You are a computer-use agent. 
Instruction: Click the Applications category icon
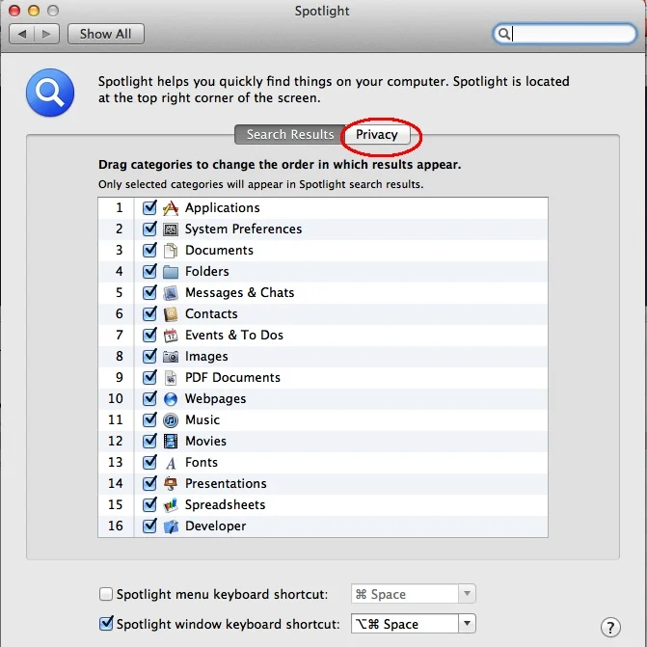click(171, 208)
